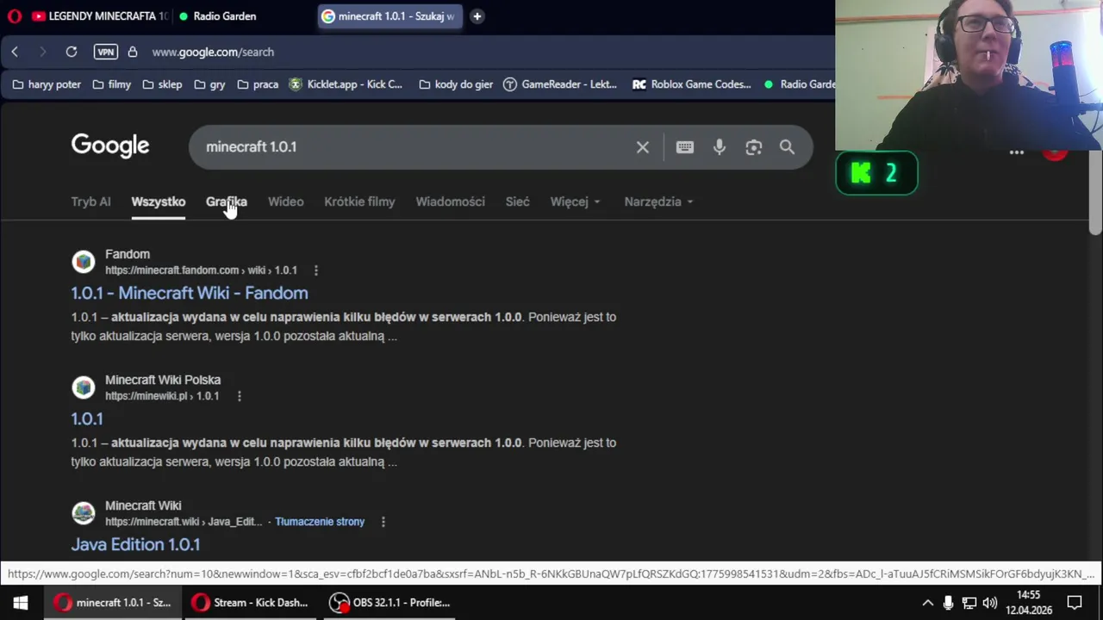Open more options for minecraft.wiki result

(x=383, y=522)
